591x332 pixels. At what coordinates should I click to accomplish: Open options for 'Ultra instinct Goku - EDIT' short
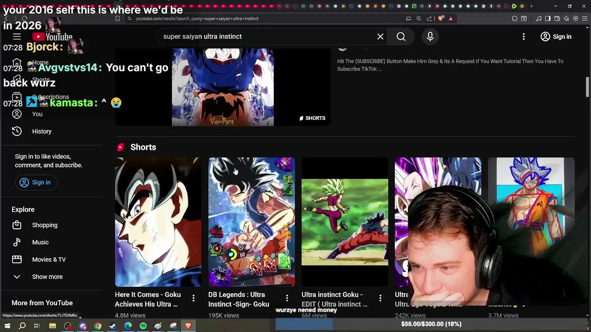380,299
